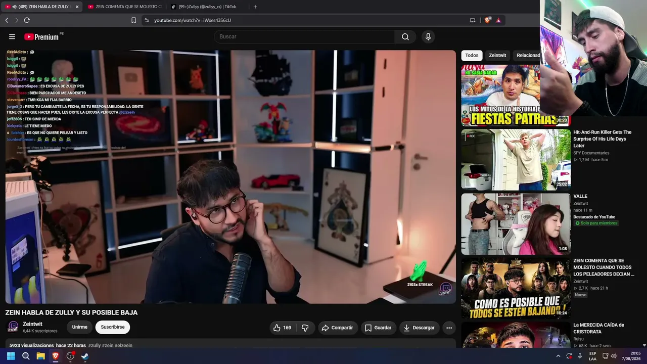
Task: Go back with the browser back arrow
Action: 7,20
